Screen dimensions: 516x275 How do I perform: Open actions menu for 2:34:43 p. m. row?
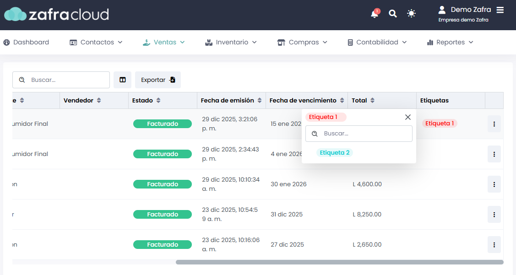494,154
